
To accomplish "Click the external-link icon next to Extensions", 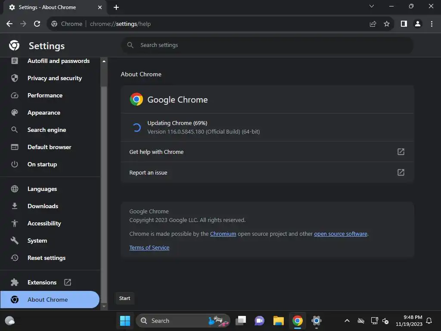I will (x=68, y=282).
